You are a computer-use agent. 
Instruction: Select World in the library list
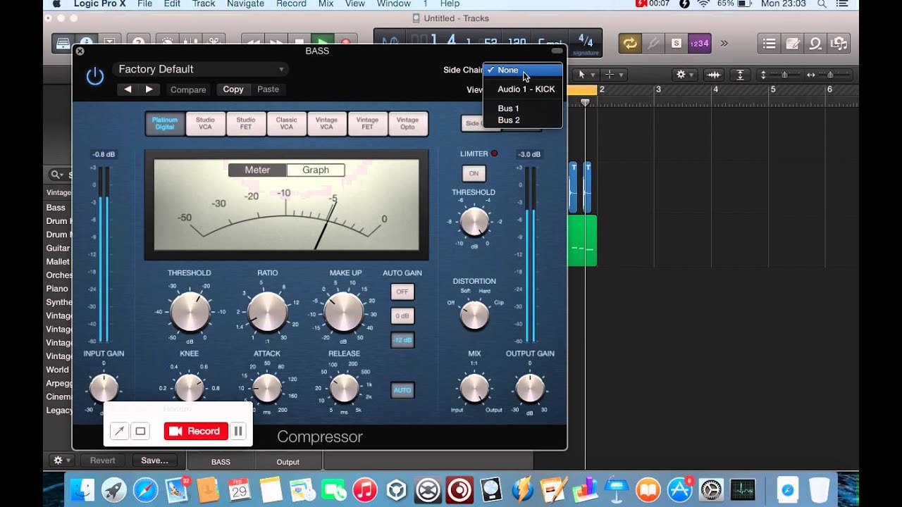pyautogui.click(x=58, y=370)
